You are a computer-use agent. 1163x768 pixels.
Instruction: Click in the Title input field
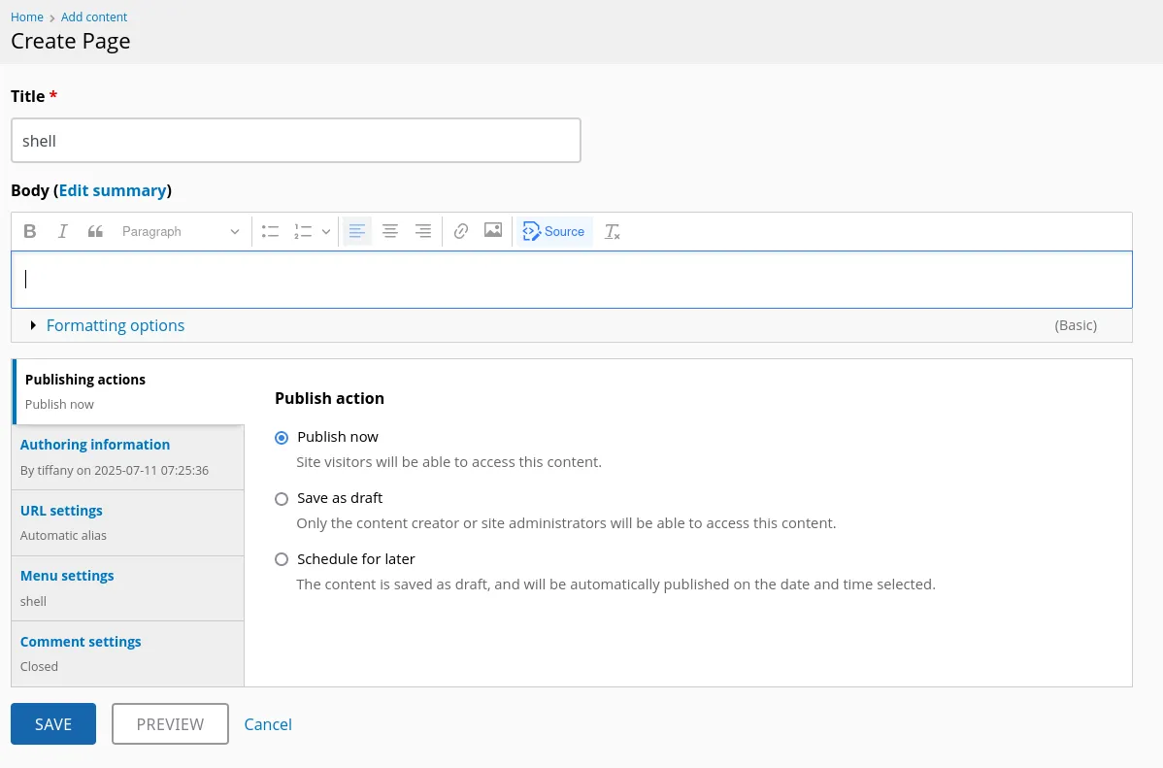click(295, 141)
